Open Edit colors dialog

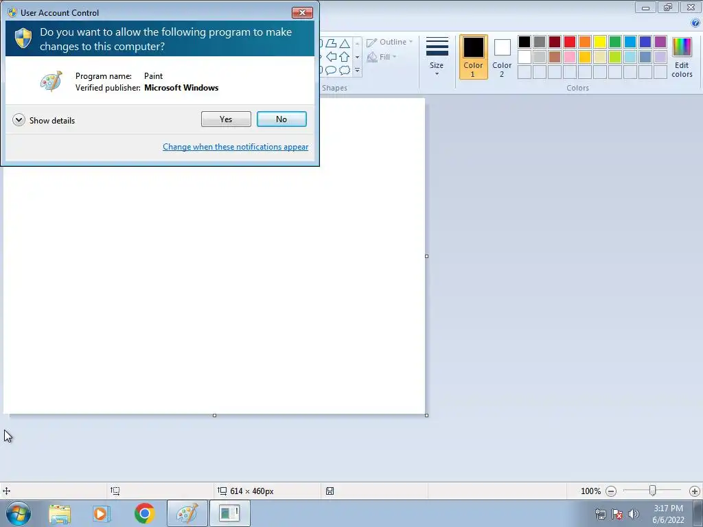tap(682, 57)
